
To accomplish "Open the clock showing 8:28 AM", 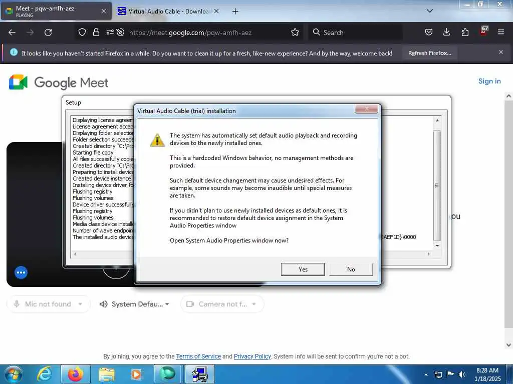I will point(487,374).
